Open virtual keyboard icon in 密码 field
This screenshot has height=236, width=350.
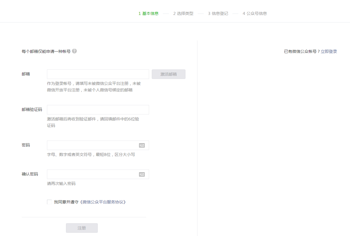[x=142, y=145]
